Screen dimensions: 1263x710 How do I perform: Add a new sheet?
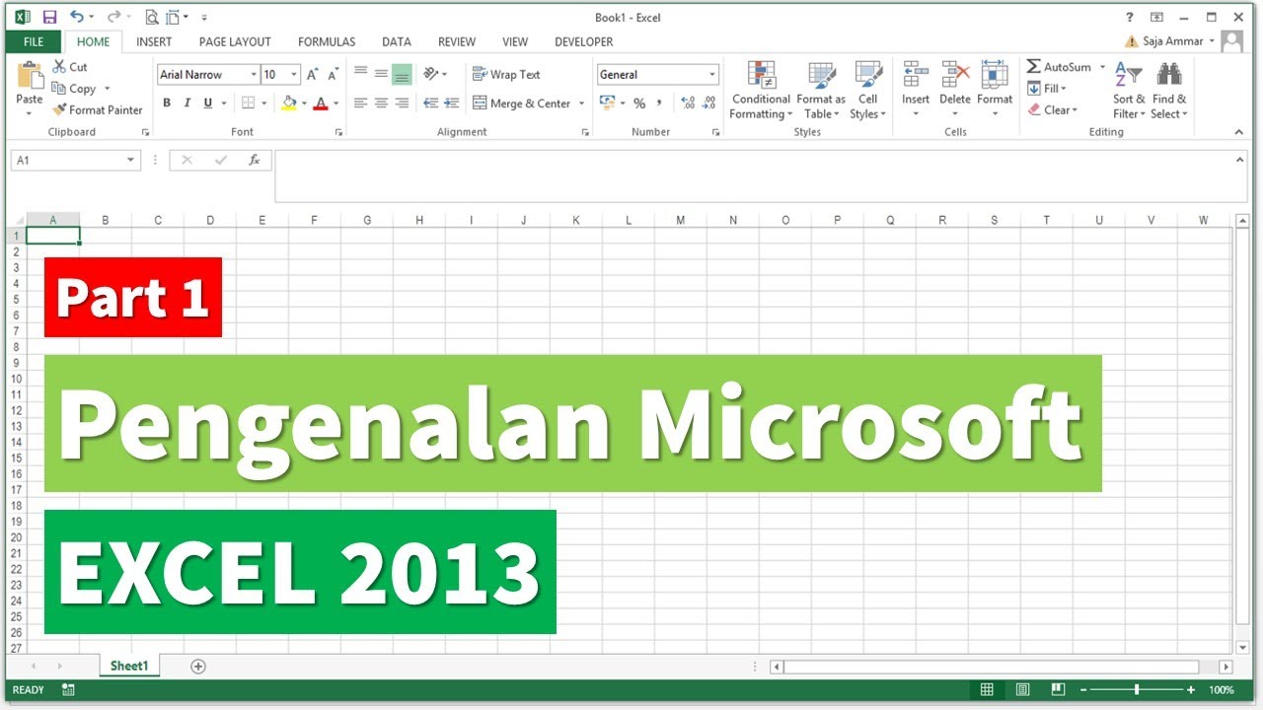point(198,667)
